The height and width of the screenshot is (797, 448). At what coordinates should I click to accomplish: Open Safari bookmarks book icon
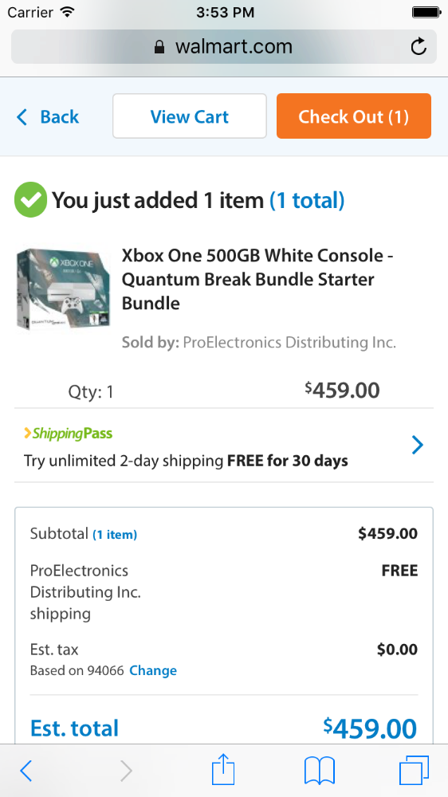[320, 771]
